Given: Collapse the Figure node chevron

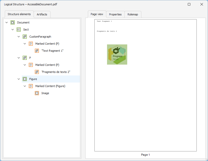Looking at the screenshot, I should [x=19, y=79].
